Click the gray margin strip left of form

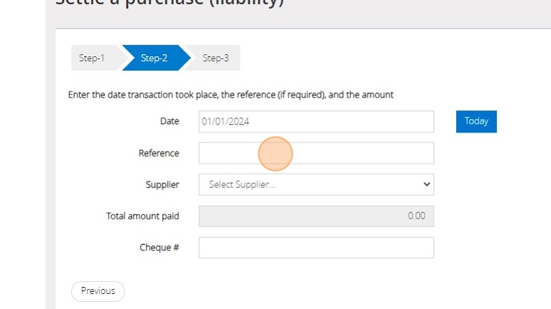(50, 178)
